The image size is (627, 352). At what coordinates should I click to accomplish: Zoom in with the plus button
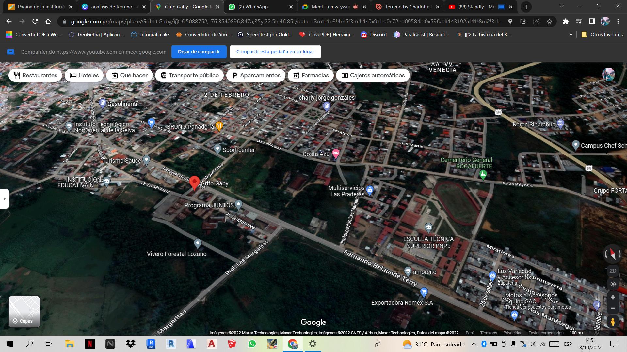click(613, 297)
